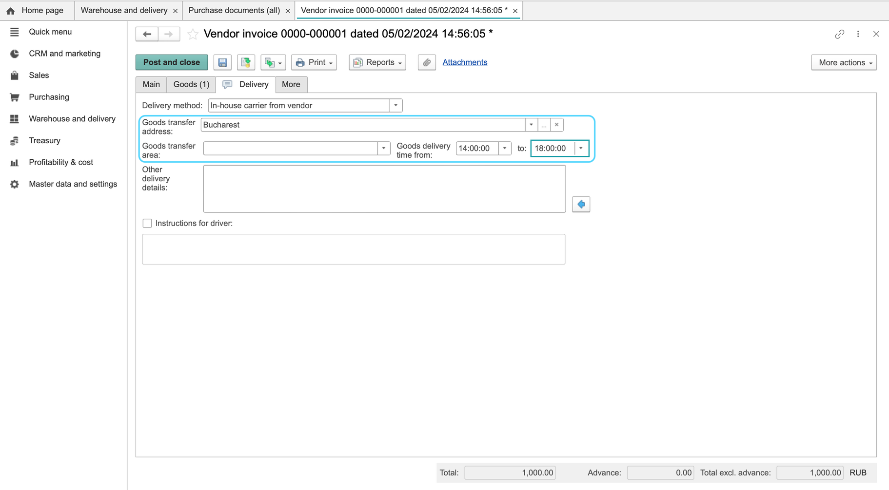Click the Post document icon
The width and height of the screenshot is (889, 490).
tap(246, 62)
